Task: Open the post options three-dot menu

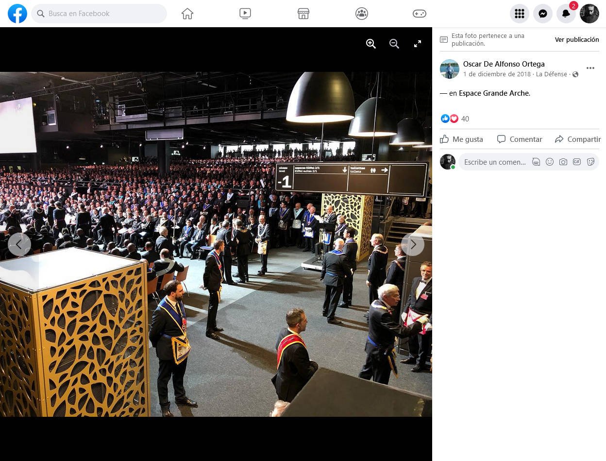Action: (590, 68)
